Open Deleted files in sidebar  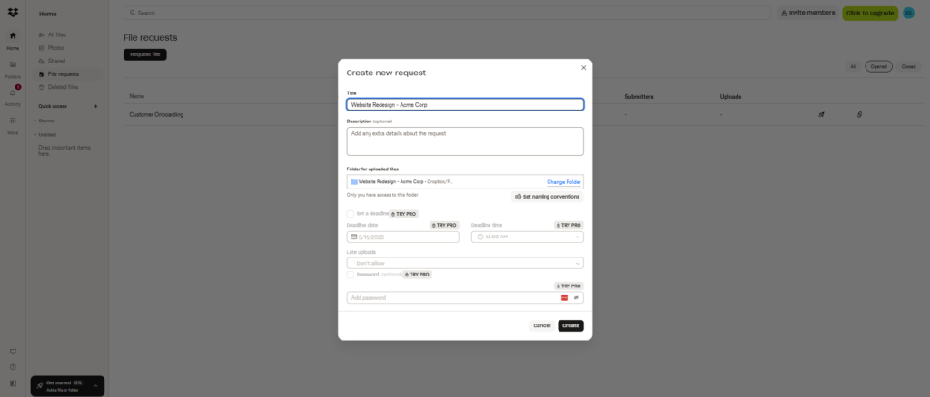point(62,87)
